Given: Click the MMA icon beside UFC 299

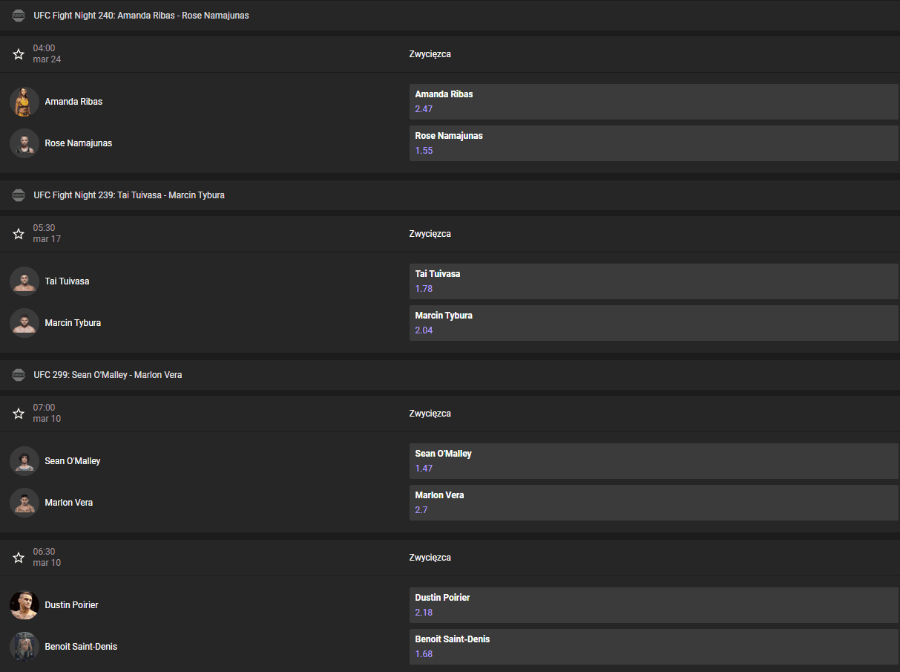Looking at the screenshot, I should coord(19,375).
